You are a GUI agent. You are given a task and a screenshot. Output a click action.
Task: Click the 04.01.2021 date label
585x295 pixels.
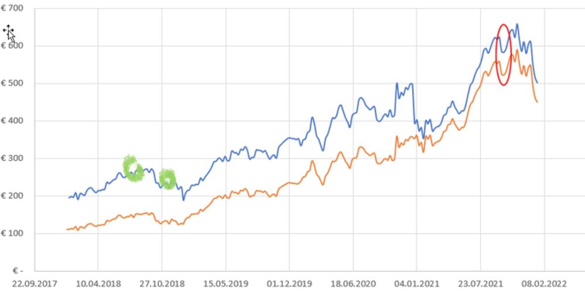pyautogui.click(x=417, y=282)
